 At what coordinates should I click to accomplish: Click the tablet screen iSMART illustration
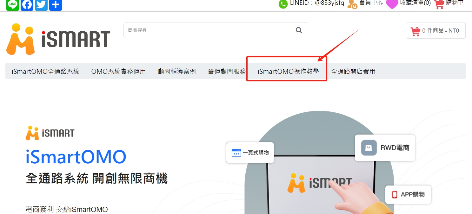pyautogui.click(x=320, y=184)
